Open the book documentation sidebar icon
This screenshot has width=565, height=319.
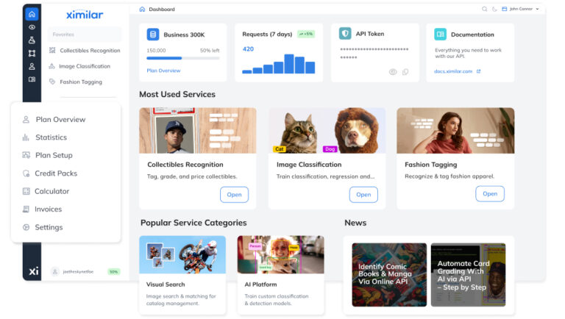click(x=32, y=79)
